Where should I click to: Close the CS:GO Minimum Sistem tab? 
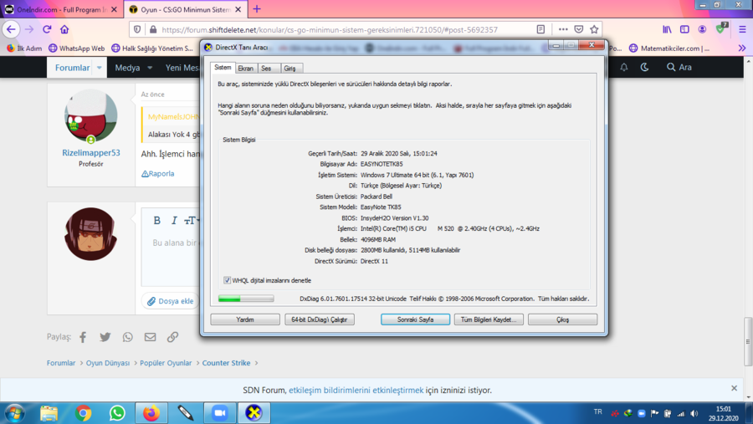(x=238, y=9)
